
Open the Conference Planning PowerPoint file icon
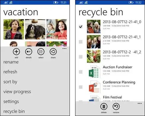94,87
